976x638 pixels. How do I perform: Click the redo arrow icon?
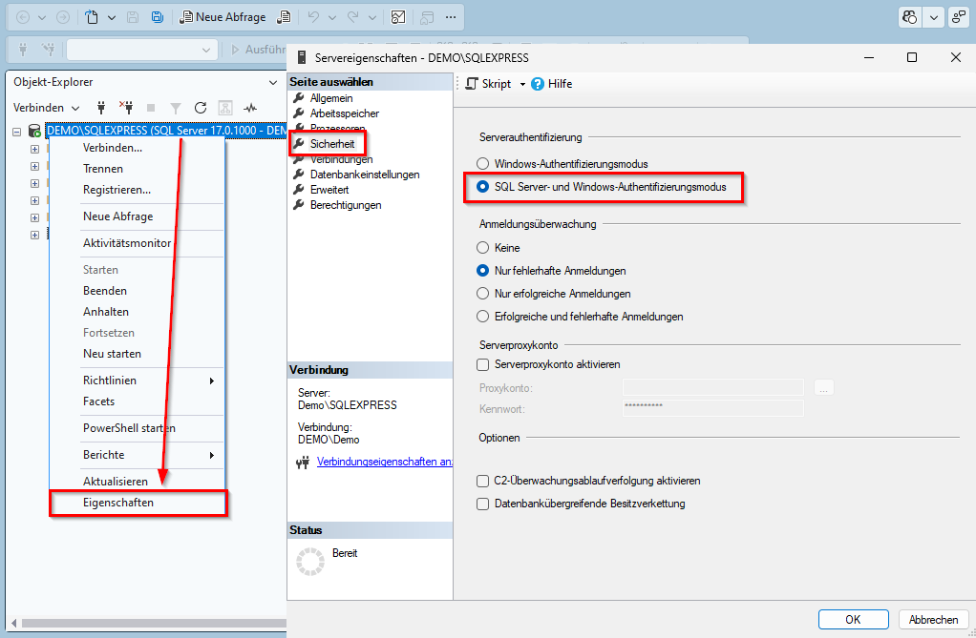[353, 17]
